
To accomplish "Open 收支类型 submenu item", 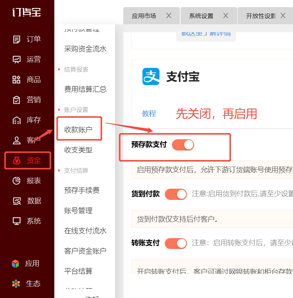I will [78, 150].
